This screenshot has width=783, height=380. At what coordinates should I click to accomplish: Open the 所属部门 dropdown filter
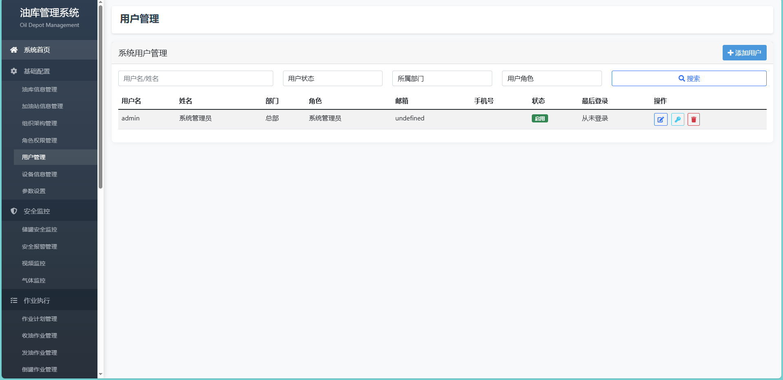[442, 78]
